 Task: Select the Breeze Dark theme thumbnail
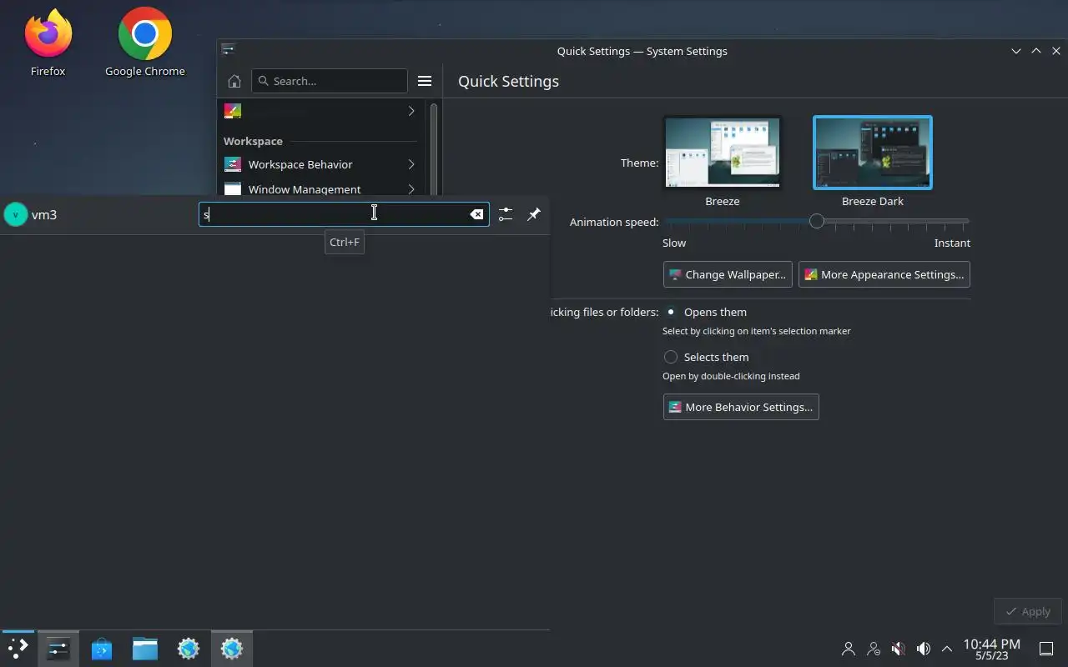(x=873, y=153)
